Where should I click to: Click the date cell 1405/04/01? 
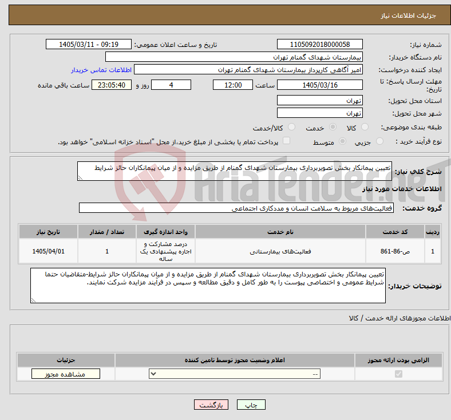coord(48,251)
